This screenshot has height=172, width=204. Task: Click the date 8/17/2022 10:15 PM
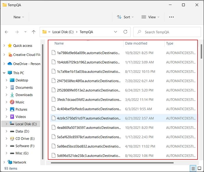[x=140, y=72]
